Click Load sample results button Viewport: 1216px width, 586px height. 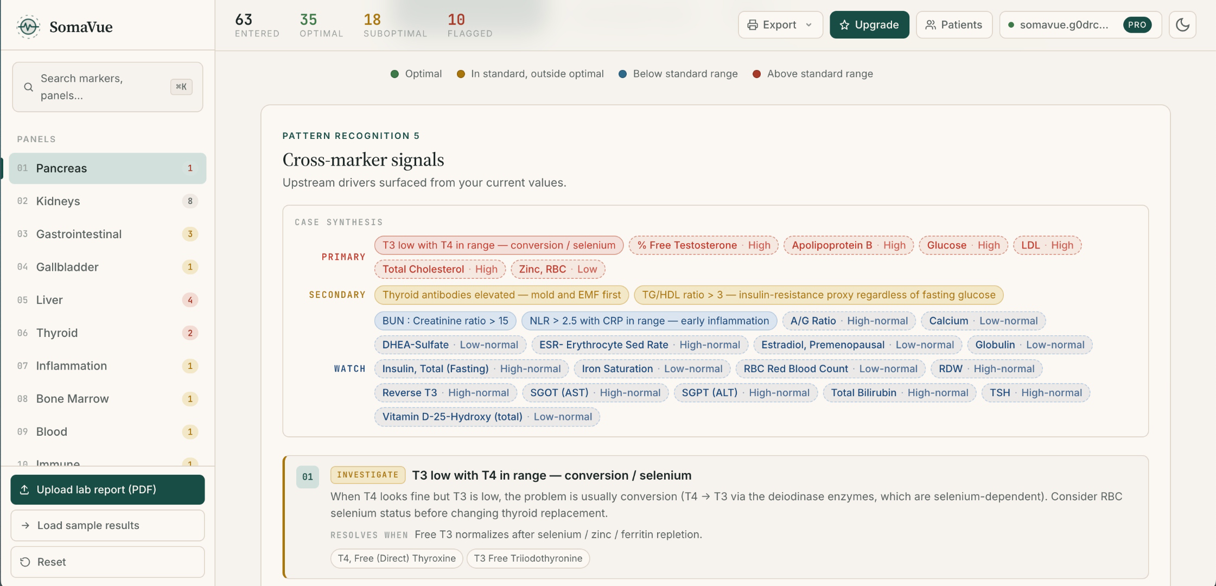(107, 525)
